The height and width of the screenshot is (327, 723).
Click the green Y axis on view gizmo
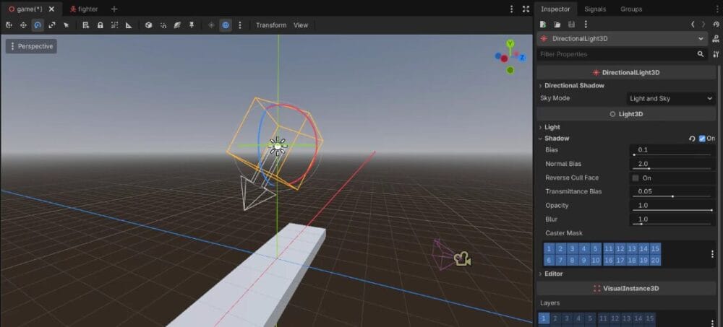pos(510,44)
